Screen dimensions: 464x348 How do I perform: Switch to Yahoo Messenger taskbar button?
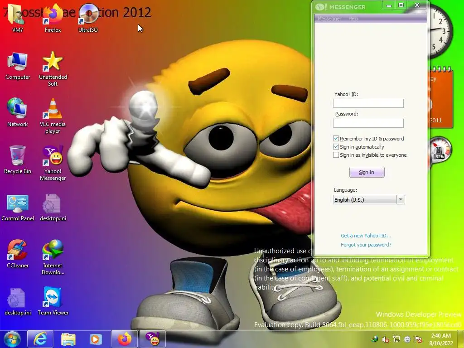pyautogui.click(x=153, y=339)
